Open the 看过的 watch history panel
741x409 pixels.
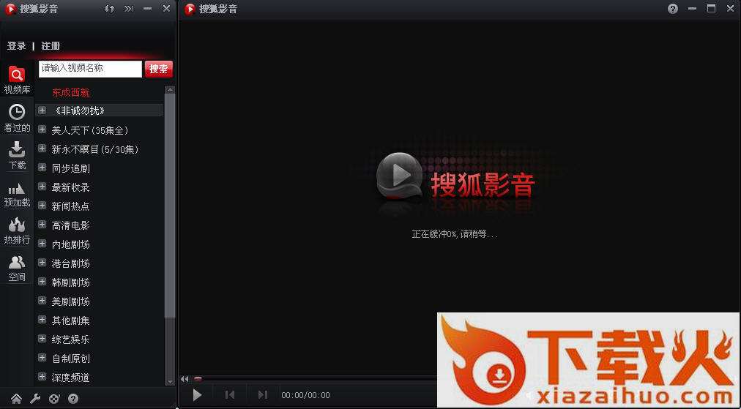[x=17, y=118]
